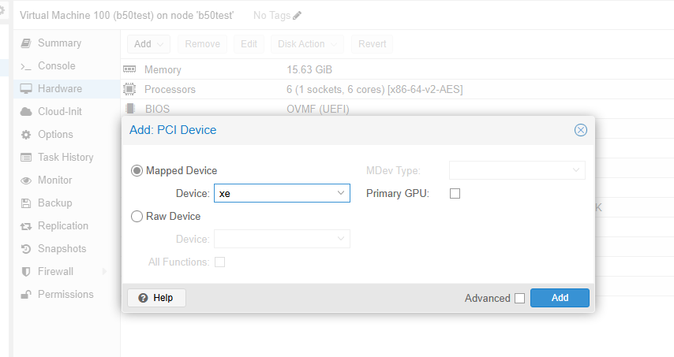Expand the Firewall submenu arrow
The image size is (674, 357).
point(104,272)
